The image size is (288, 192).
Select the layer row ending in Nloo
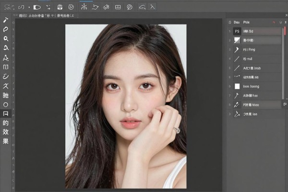tap(257, 105)
